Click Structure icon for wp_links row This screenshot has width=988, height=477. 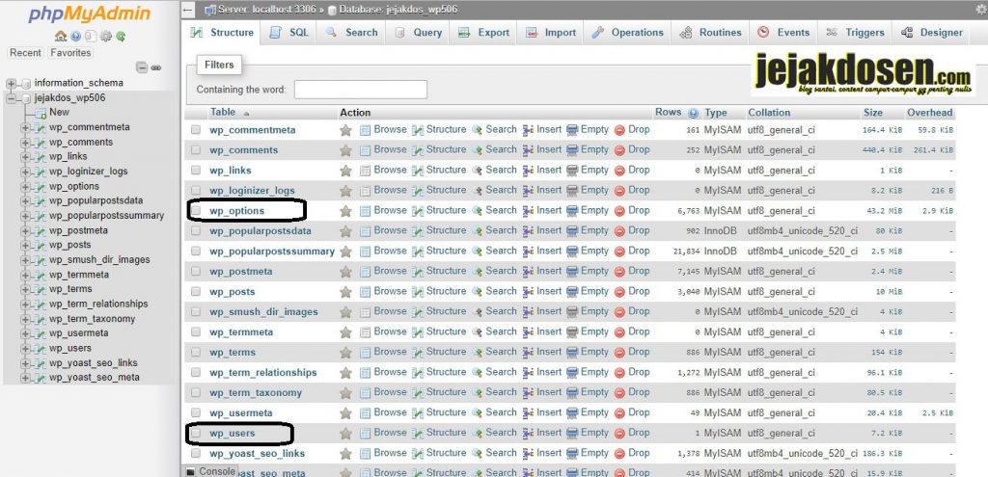click(418, 171)
